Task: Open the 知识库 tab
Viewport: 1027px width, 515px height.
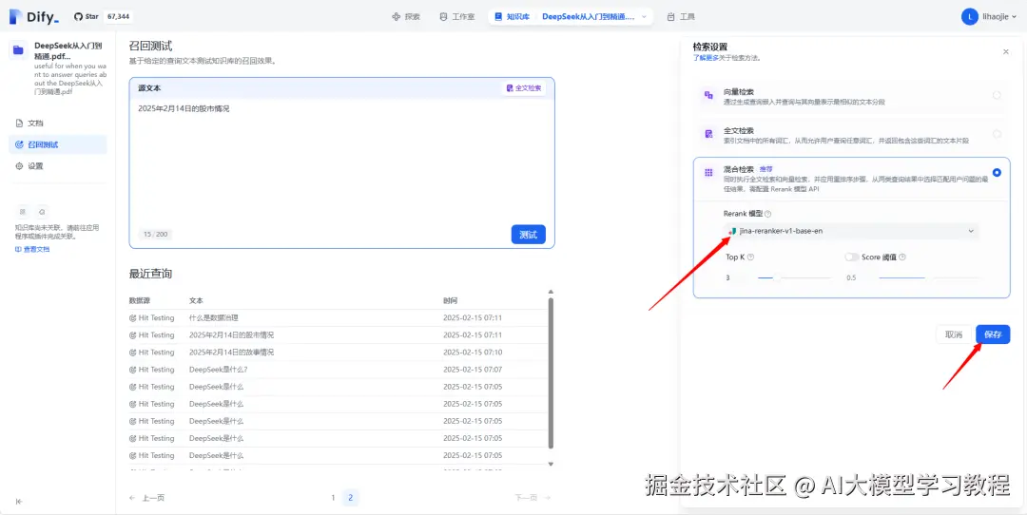Action: [513, 17]
